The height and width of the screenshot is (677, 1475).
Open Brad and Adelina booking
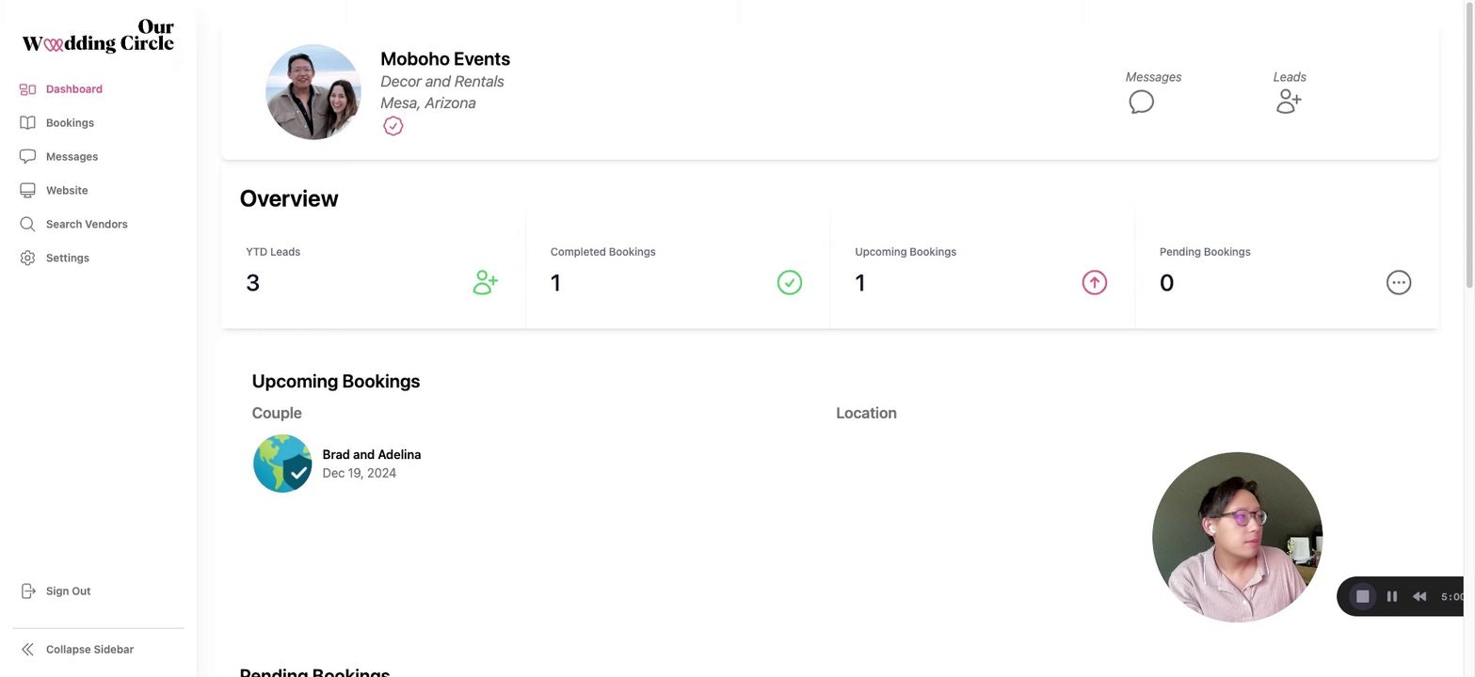372,455
